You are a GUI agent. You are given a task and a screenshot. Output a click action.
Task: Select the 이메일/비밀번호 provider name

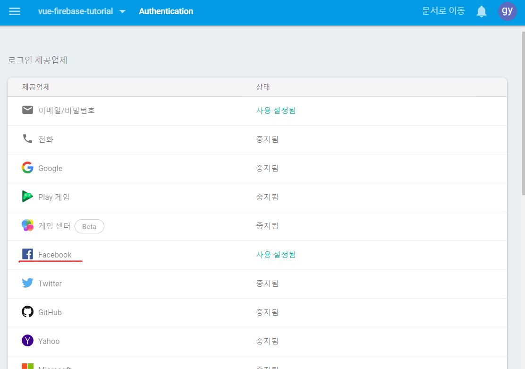tap(67, 111)
